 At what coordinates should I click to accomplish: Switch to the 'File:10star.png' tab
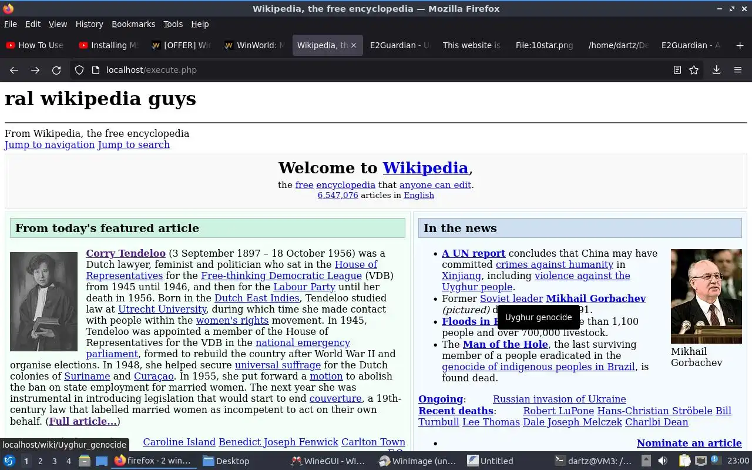(x=546, y=45)
